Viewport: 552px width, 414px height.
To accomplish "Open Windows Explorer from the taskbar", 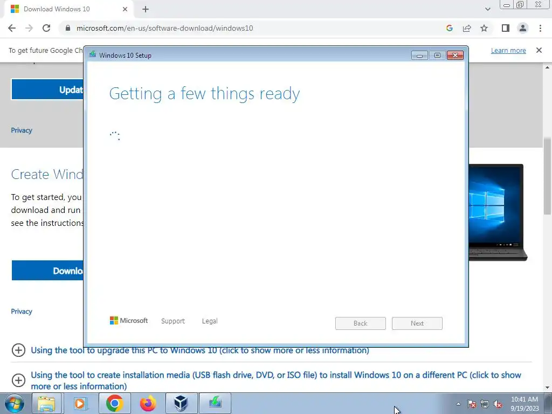I will 46,403.
